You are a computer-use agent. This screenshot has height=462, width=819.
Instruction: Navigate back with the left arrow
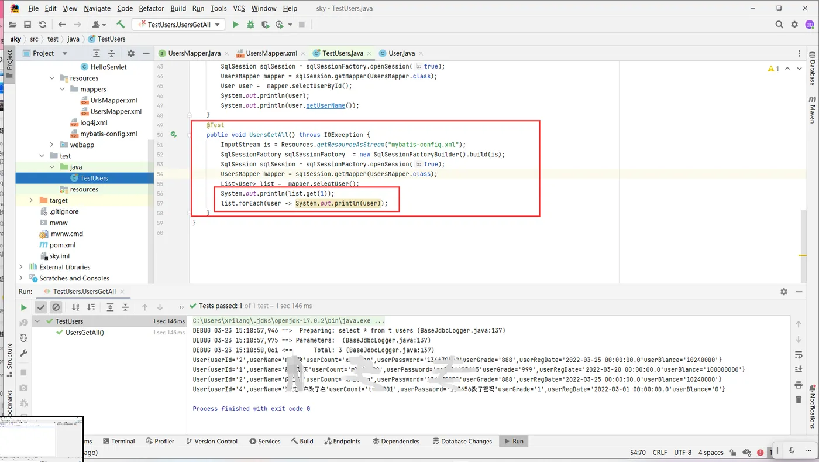pyautogui.click(x=62, y=25)
